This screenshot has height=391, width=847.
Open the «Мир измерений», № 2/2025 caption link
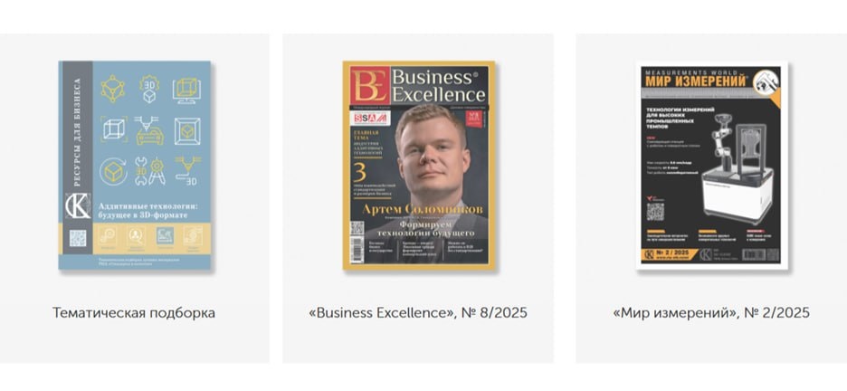[x=711, y=312]
